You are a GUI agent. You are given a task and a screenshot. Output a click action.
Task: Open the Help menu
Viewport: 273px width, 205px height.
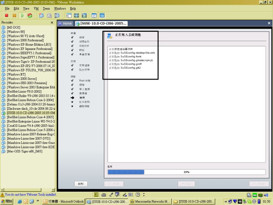73,9
